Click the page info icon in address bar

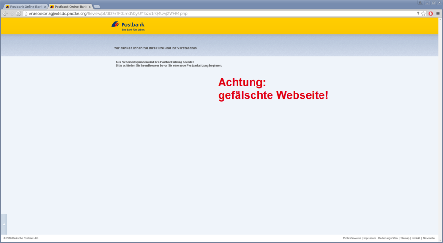26,13
